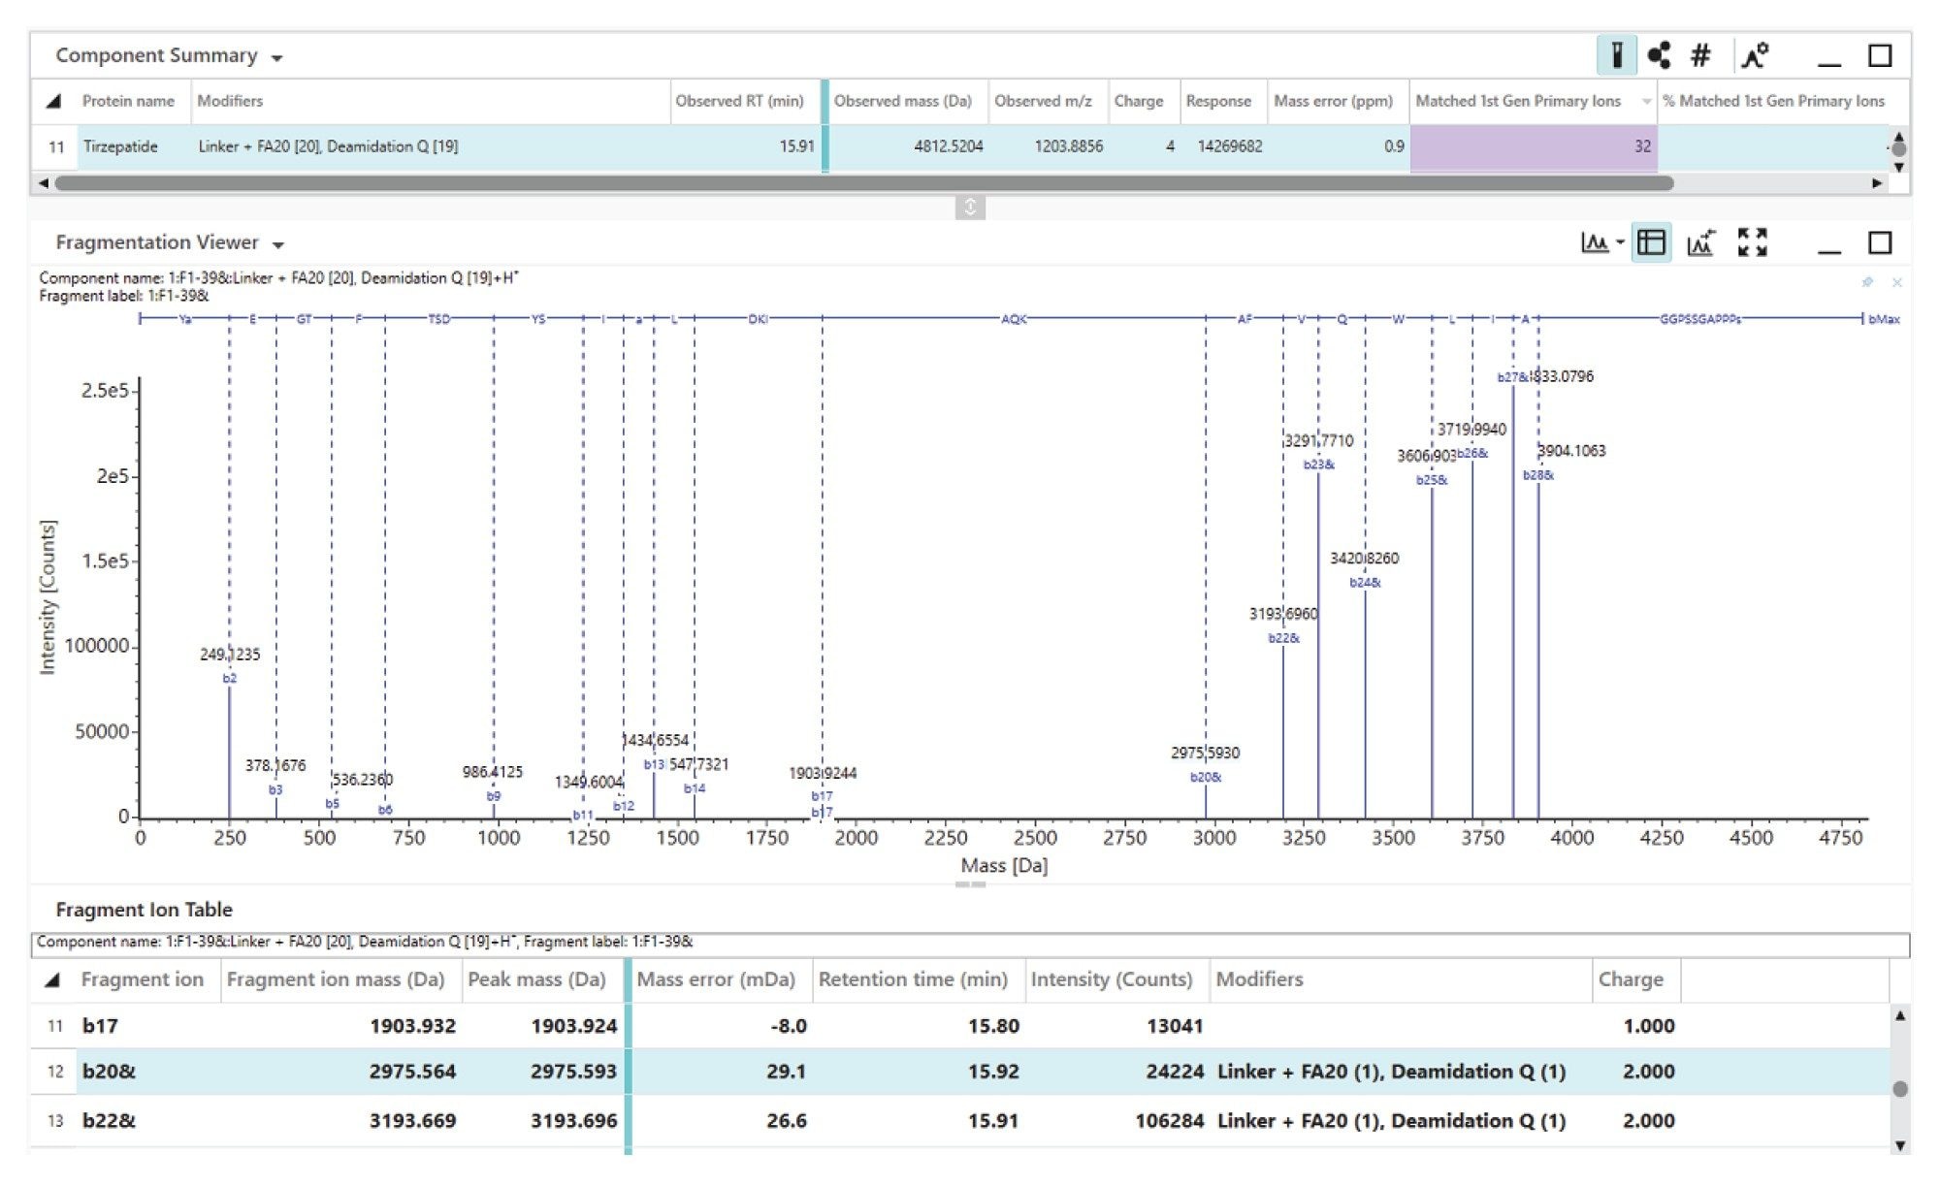Viewport: 1940px width, 1187px height.
Task: Open the Component Summary dropdown
Action: pyautogui.click(x=277, y=58)
